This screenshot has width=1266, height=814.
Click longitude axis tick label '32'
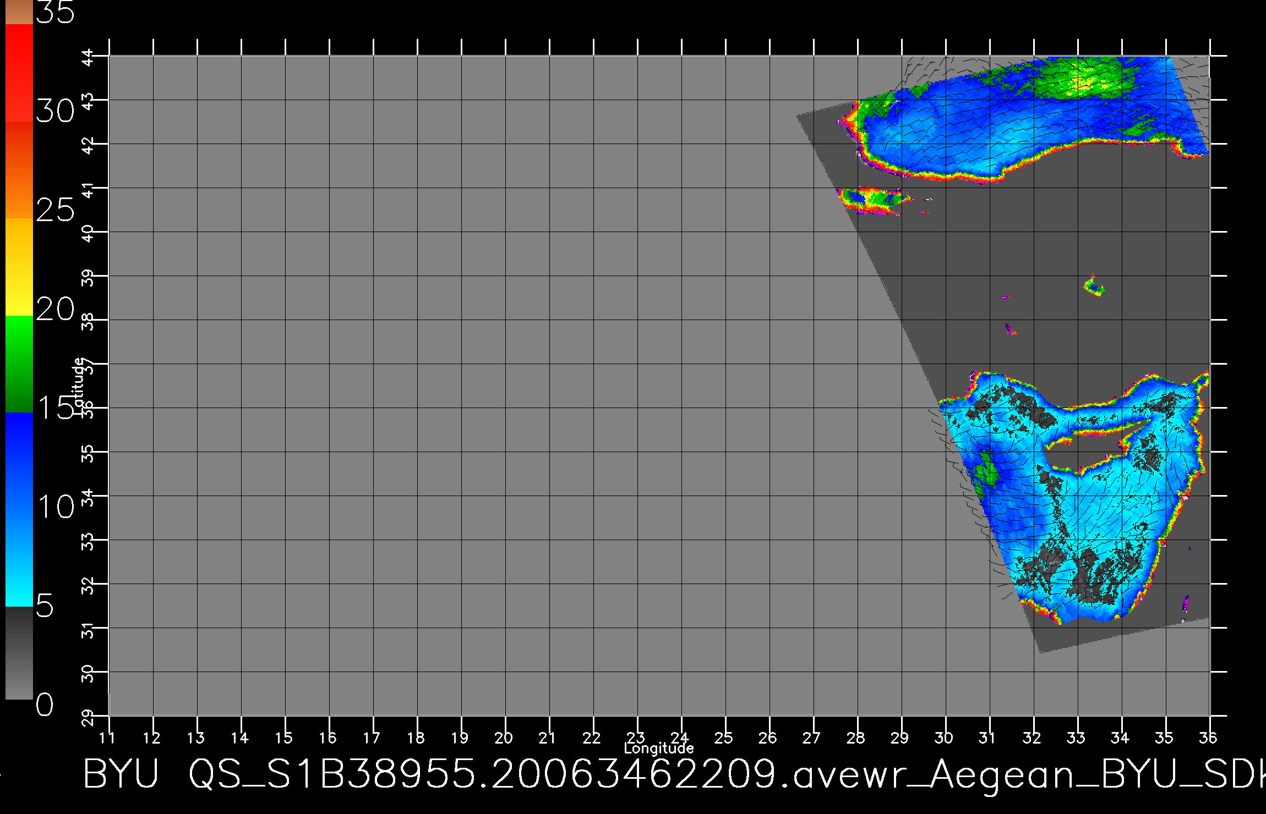coord(1032,738)
